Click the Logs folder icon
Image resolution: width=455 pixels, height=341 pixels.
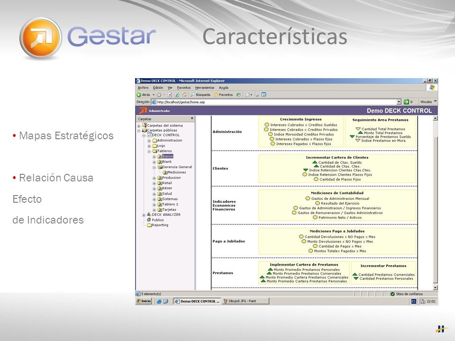coord(155,145)
